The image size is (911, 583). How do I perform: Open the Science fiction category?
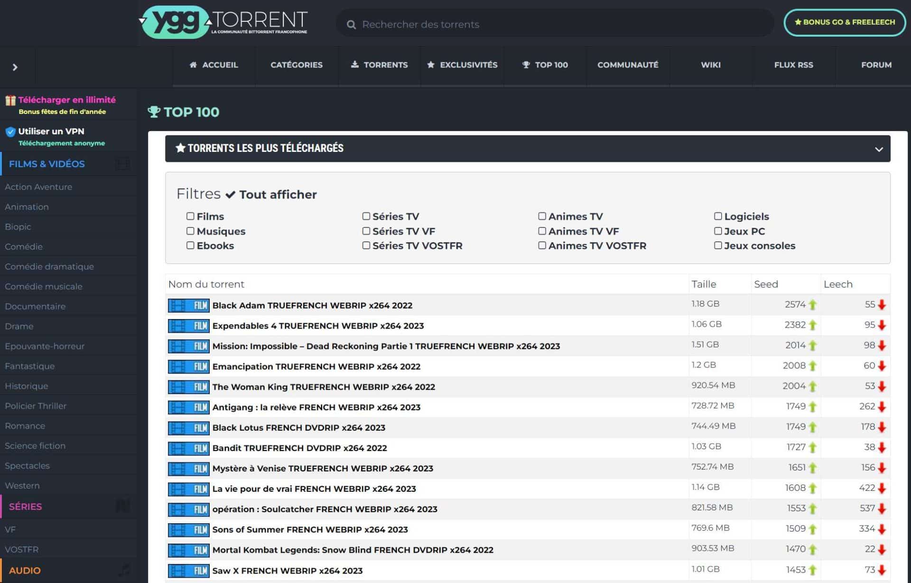[35, 446]
